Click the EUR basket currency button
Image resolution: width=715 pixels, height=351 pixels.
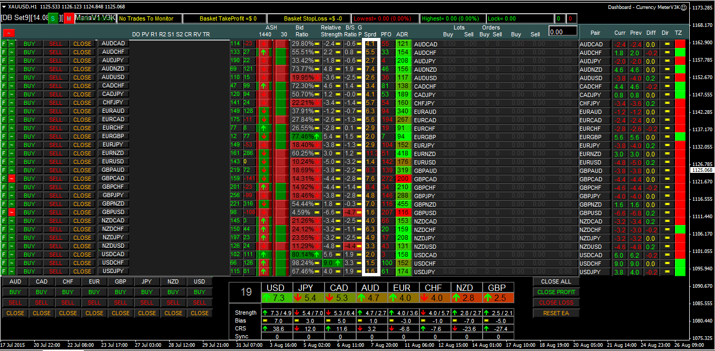(x=94, y=281)
